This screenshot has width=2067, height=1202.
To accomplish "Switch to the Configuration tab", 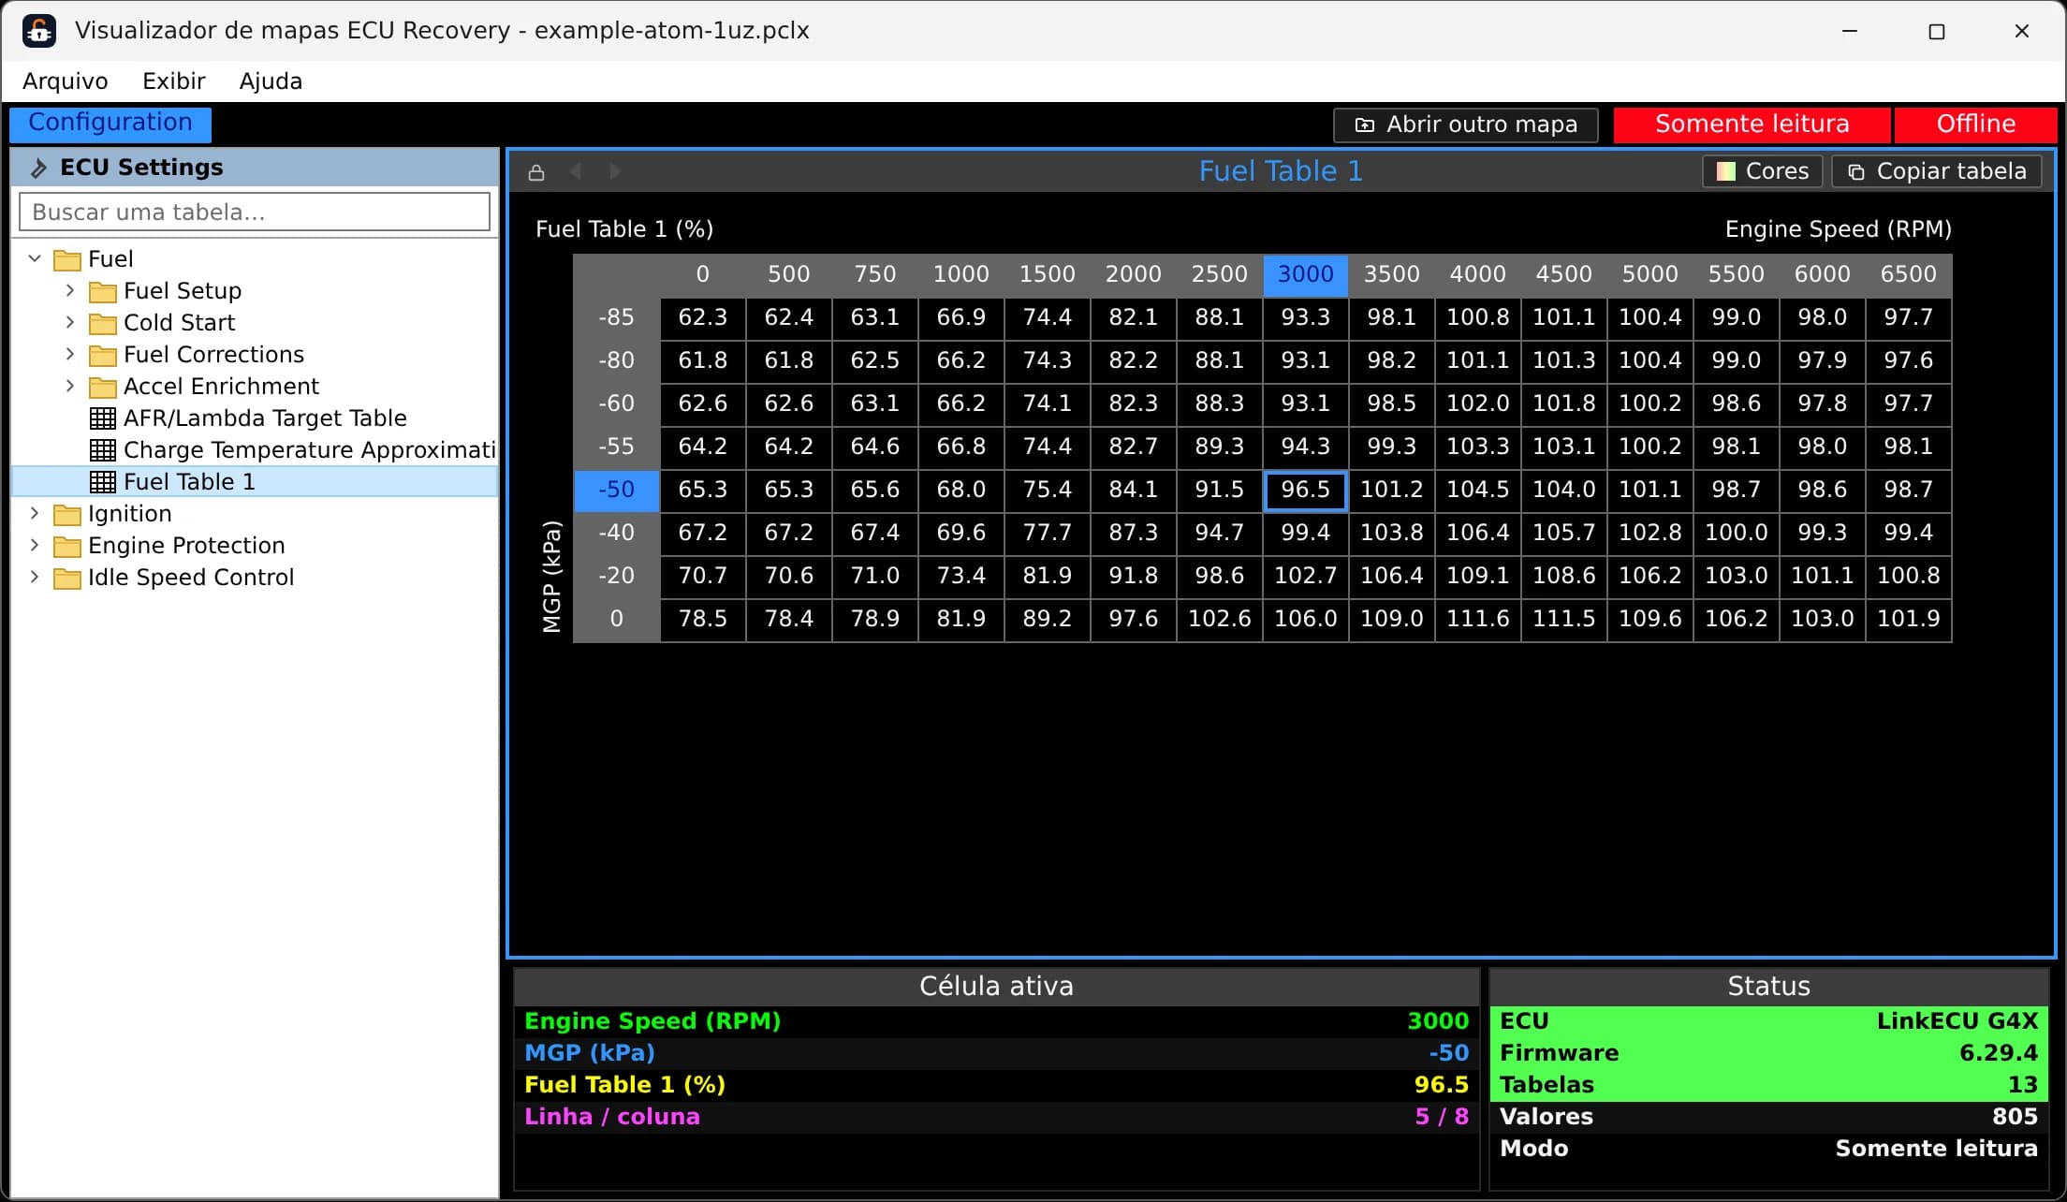I will (110, 124).
